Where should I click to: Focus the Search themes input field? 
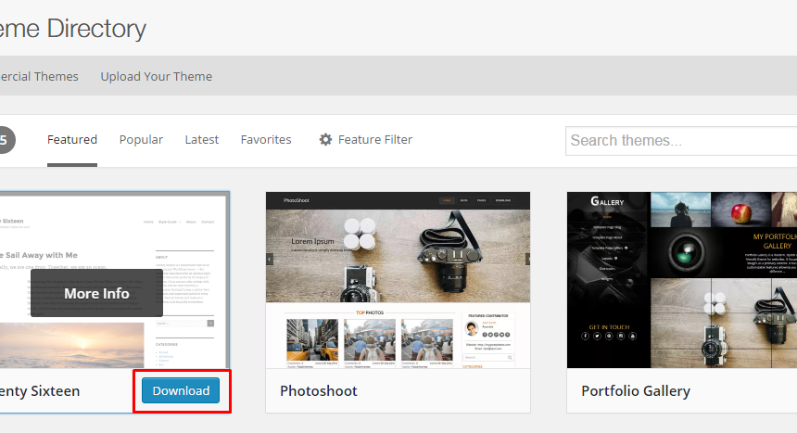pos(681,140)
